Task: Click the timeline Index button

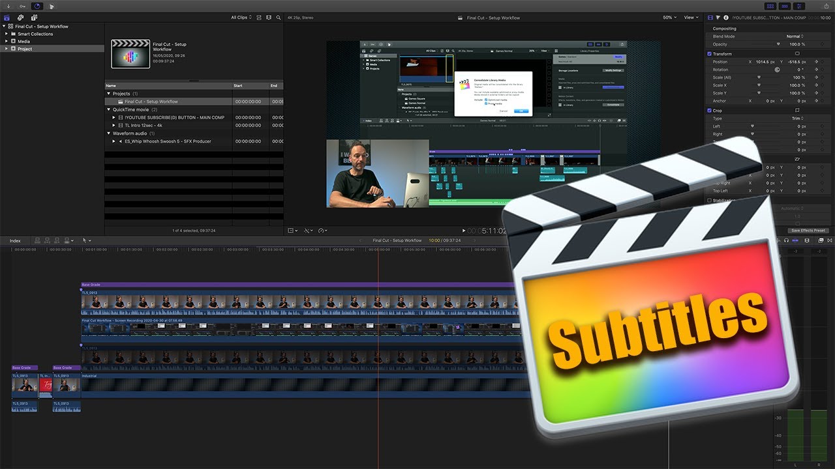Action: click(x=14, y=240)
